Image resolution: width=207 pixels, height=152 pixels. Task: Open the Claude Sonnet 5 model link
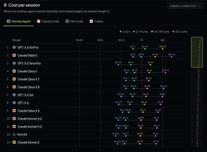click(x=28, y=142)
